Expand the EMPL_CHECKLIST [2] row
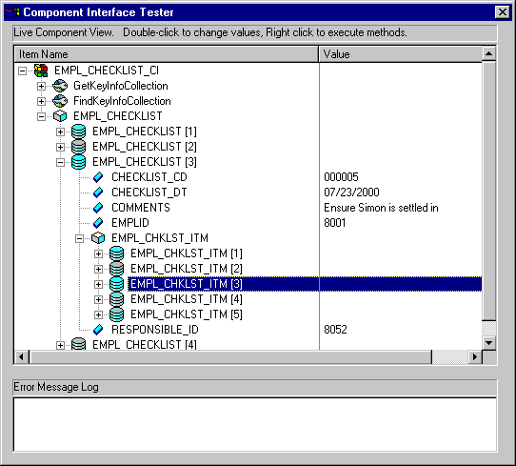Screen dimensions: 516x466 coord(60,147)
